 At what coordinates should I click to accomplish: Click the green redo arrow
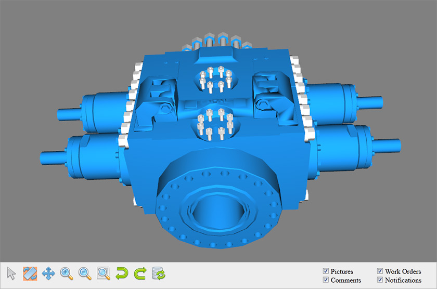pyautogui.click(x=140, y=273)
